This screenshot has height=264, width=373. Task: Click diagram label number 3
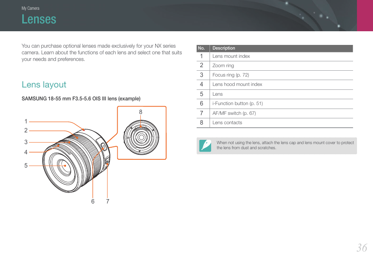point(26,142)
